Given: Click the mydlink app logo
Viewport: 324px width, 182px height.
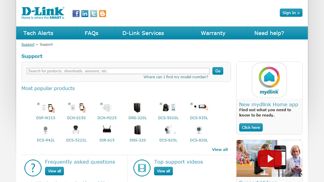Looking at the screenshot, I should point(269,80).
